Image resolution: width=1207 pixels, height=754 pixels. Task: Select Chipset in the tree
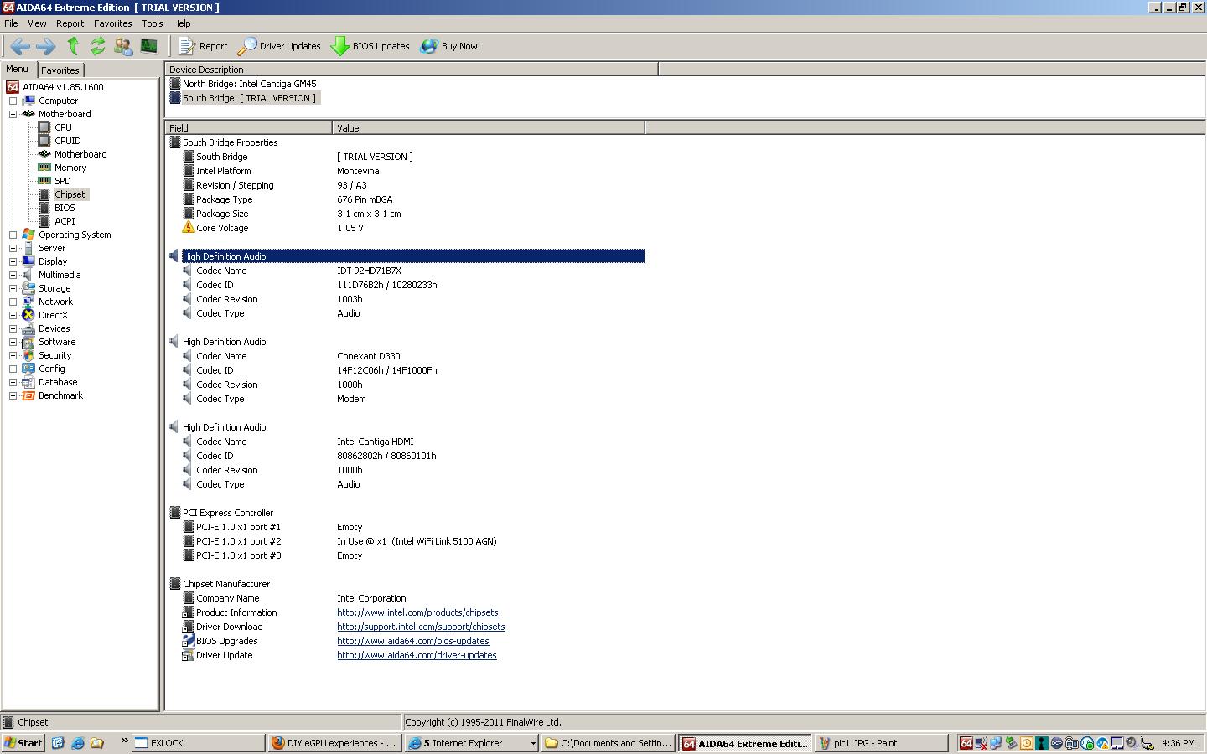point(70,194)
